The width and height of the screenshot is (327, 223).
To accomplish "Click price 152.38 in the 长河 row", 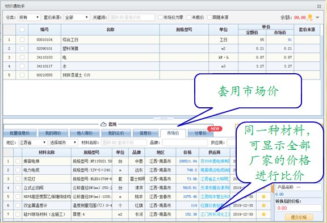I will pos(191,214).
